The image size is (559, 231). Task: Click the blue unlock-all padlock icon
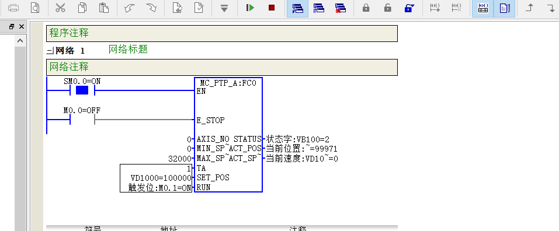click(409, 8)
